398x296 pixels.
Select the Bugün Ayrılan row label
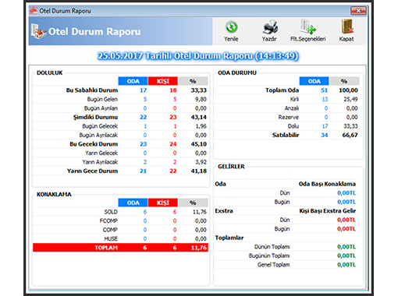101,108
